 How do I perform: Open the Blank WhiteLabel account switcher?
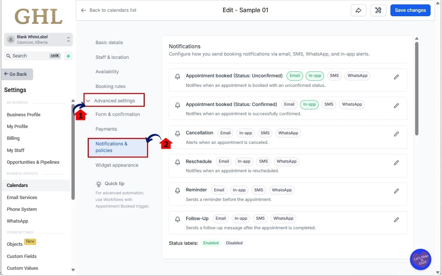(38, 39)
